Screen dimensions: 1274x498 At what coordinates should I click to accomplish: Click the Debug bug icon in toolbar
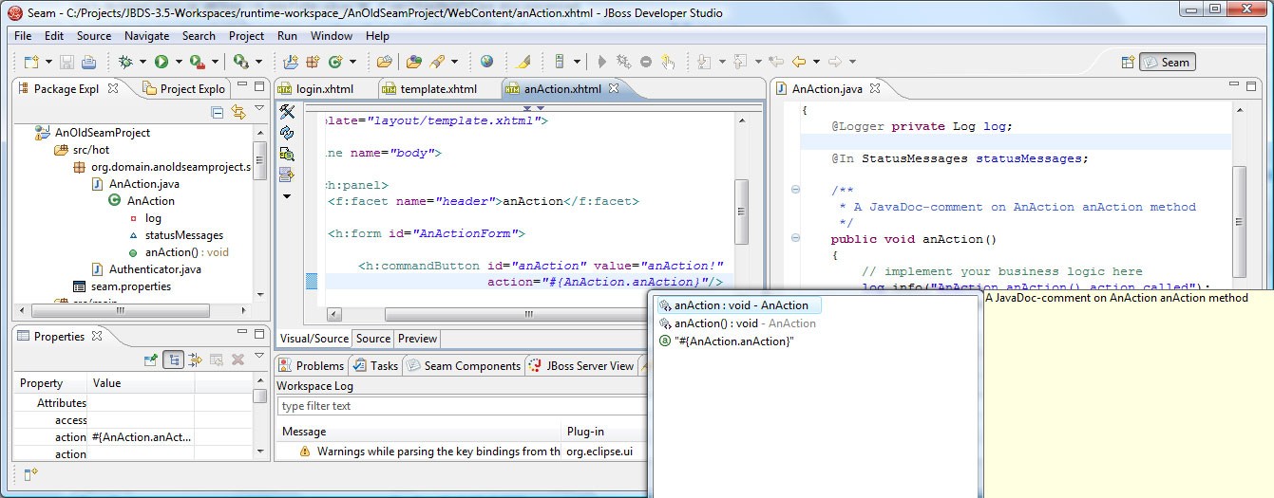tap(124, 62)
